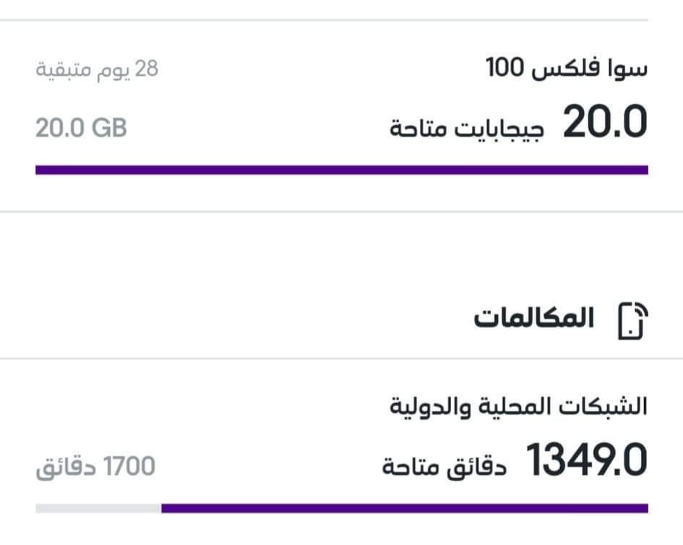This screenshot has height=545, width=683.
Task: Tap the calls phone icon
Action: pyautogui.click(x=633, y=320)
